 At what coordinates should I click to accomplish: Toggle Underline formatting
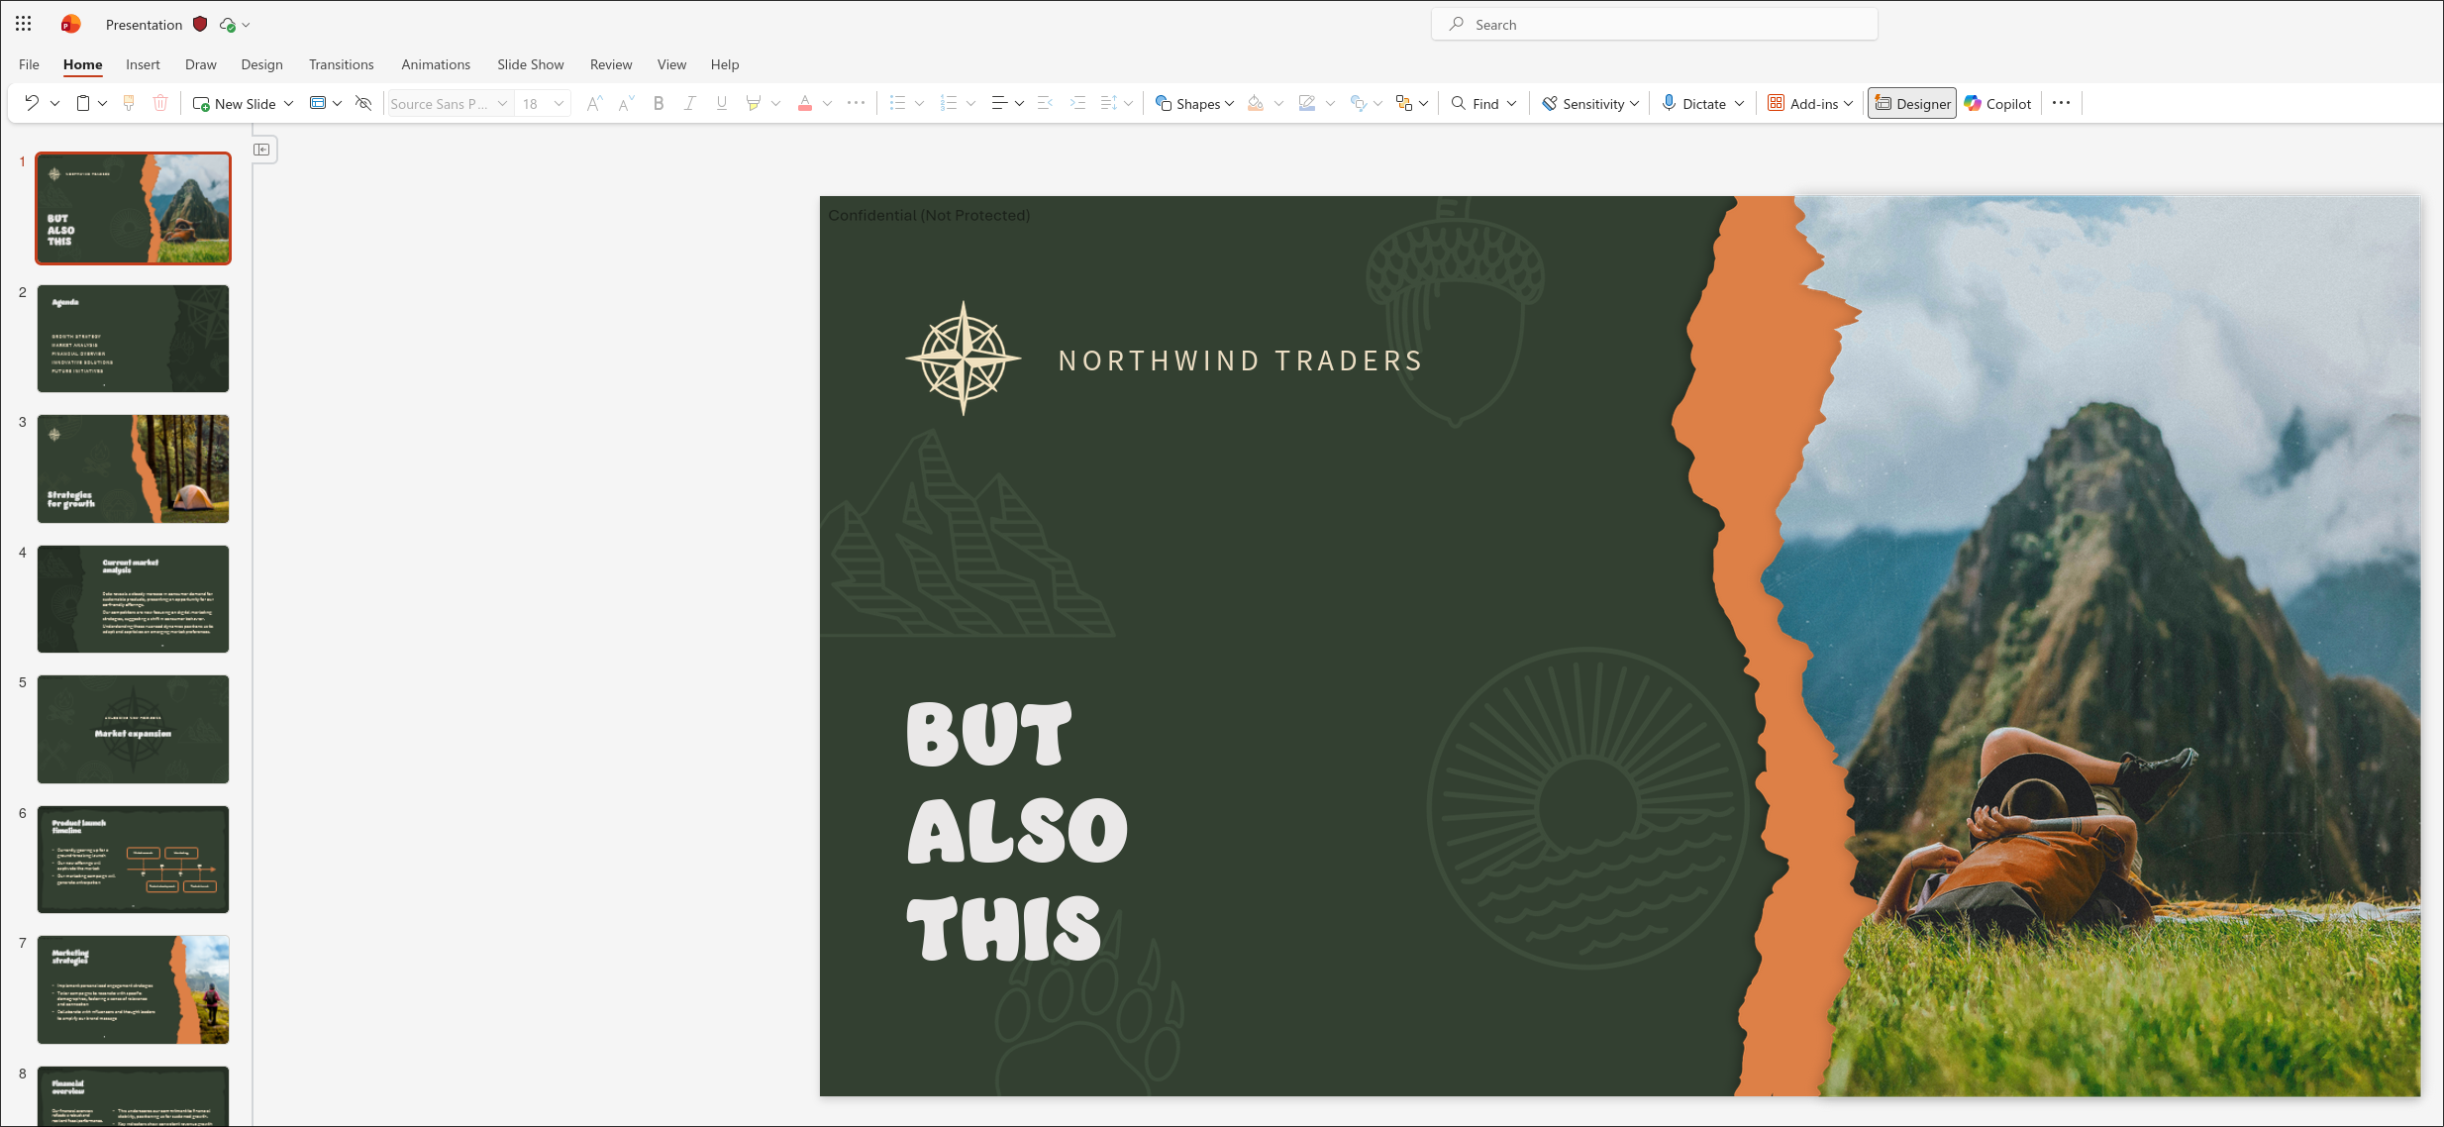[x=722, y=103]
